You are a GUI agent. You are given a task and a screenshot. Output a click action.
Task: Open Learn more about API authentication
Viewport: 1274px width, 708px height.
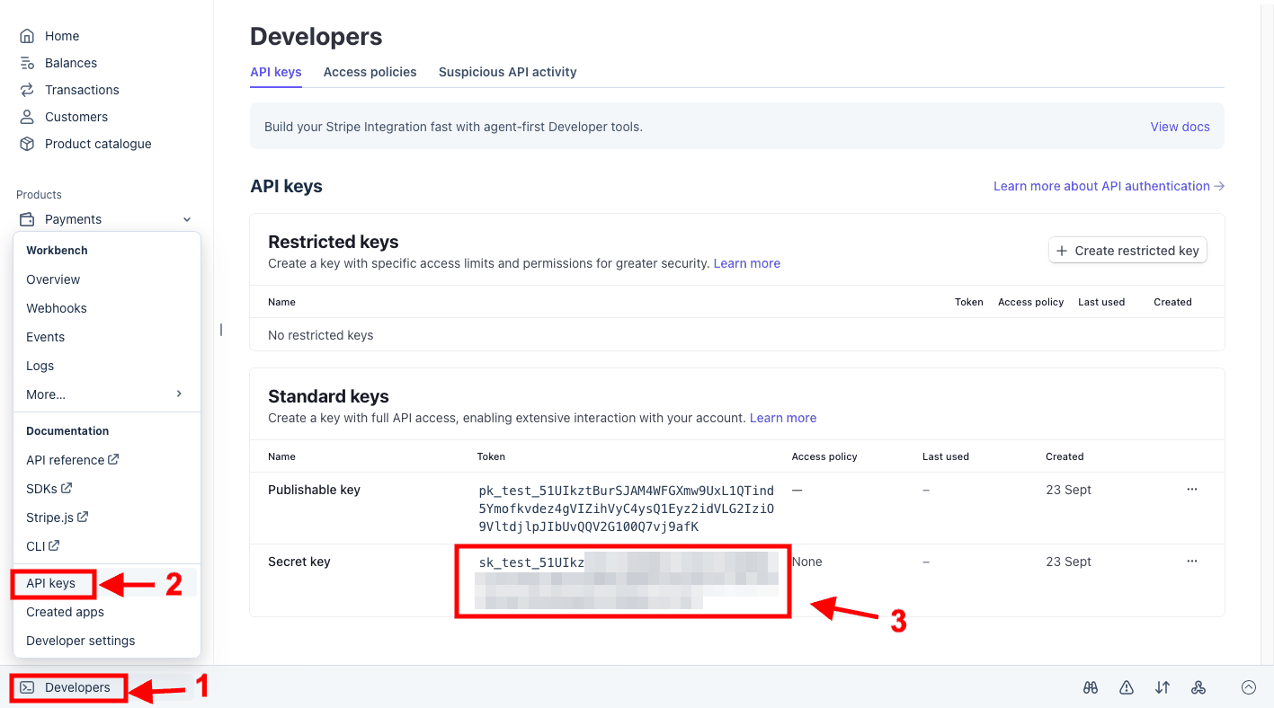click(1109, 186)
